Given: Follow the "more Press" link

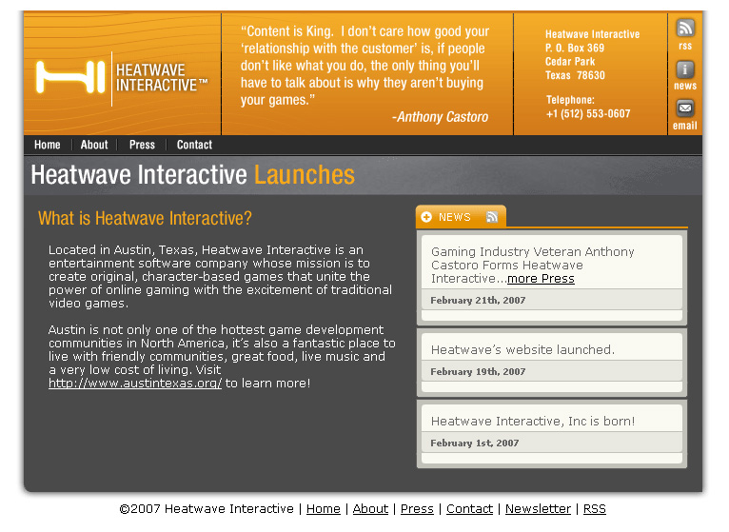Looking at the screenshot, I should click(541, 279).
